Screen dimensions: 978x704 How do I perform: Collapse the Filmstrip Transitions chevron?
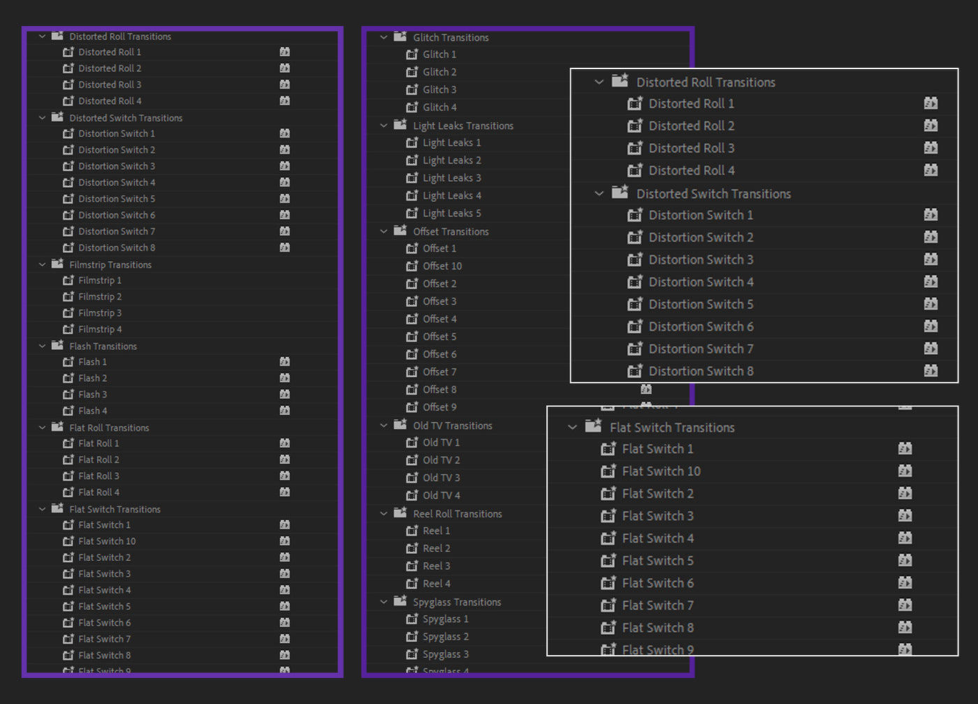click(43, 265)
